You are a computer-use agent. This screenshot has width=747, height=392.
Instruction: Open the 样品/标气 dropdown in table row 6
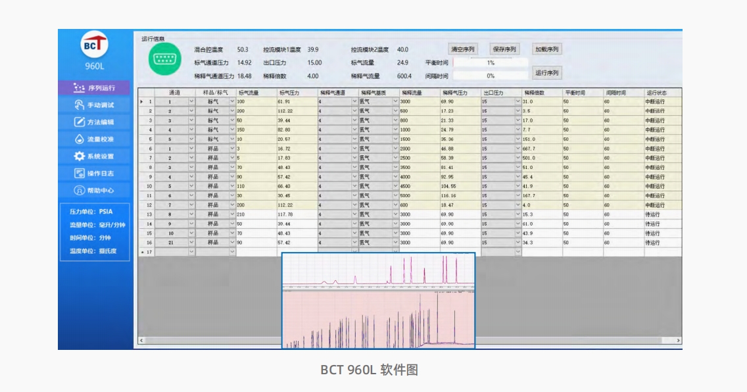tap(233, 149)
